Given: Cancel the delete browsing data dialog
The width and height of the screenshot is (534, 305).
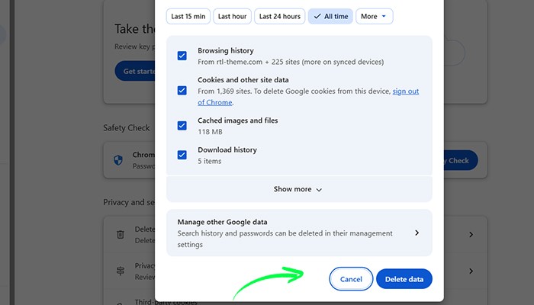Looking at the screenshot, I should (351, 279).
